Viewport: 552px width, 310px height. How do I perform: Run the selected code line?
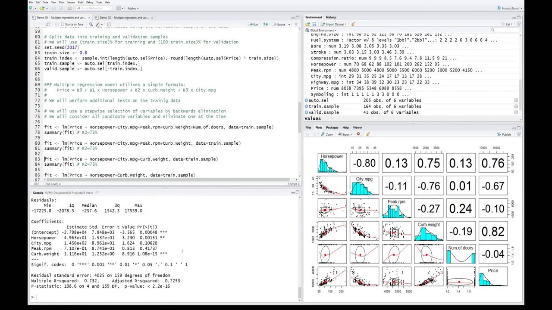[x=253, y=25]
